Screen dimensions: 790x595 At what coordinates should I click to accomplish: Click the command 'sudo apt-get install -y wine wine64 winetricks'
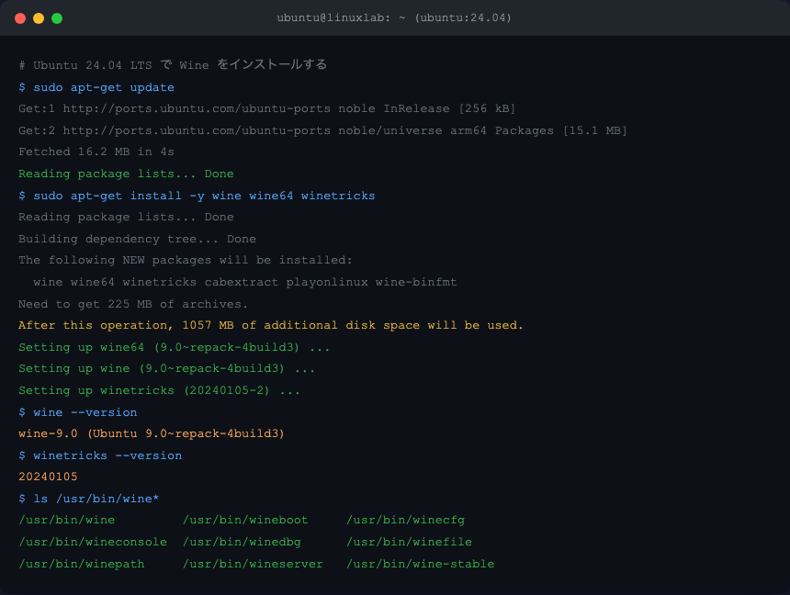(204, 196)
